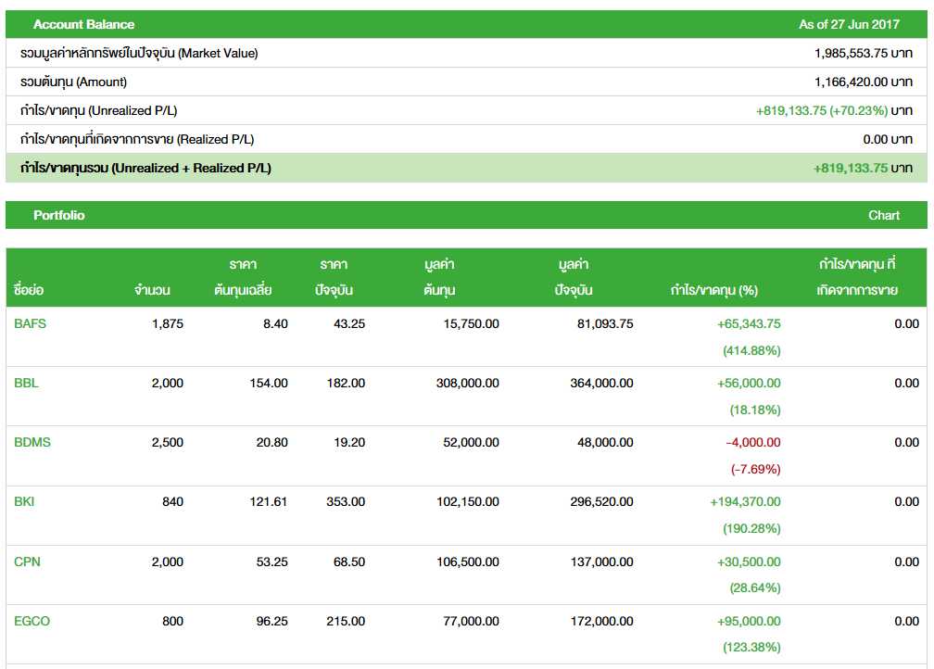Viewport: 934px width, 669px height.
Task: Click EGCO average cost 96.25
Action: click(271, 621)
